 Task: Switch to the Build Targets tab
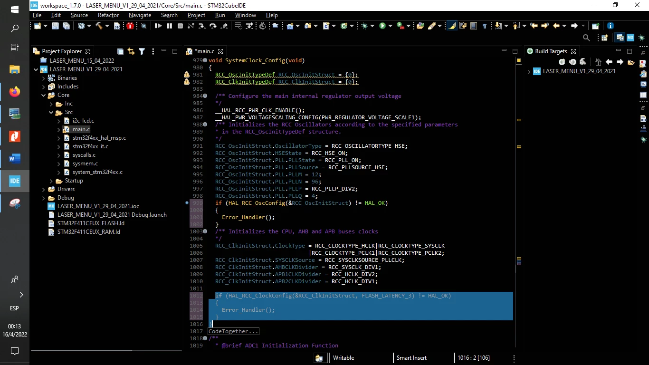pyautogui.click(x=551, y=51)
